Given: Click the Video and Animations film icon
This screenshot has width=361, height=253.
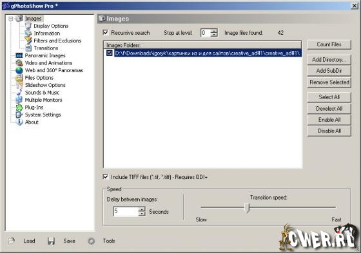Looking at the screenshot, I should pos(19,63).
